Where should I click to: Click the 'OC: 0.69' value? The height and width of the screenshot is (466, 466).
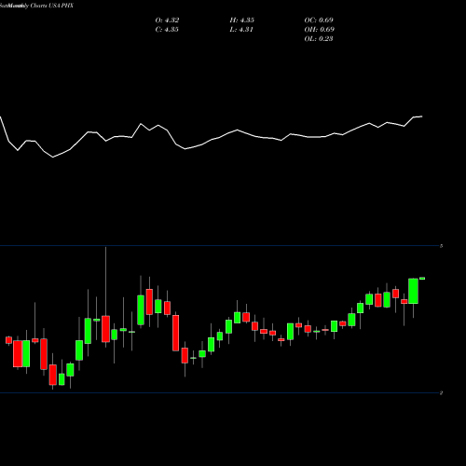[x=319, y=21]
